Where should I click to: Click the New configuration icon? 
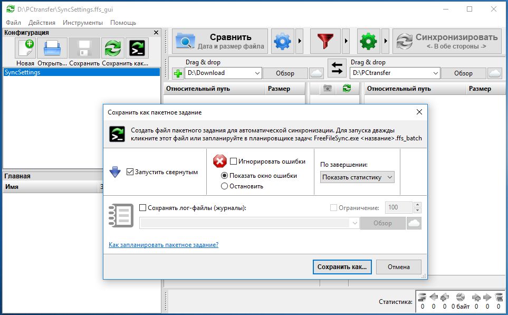[25, 49]
